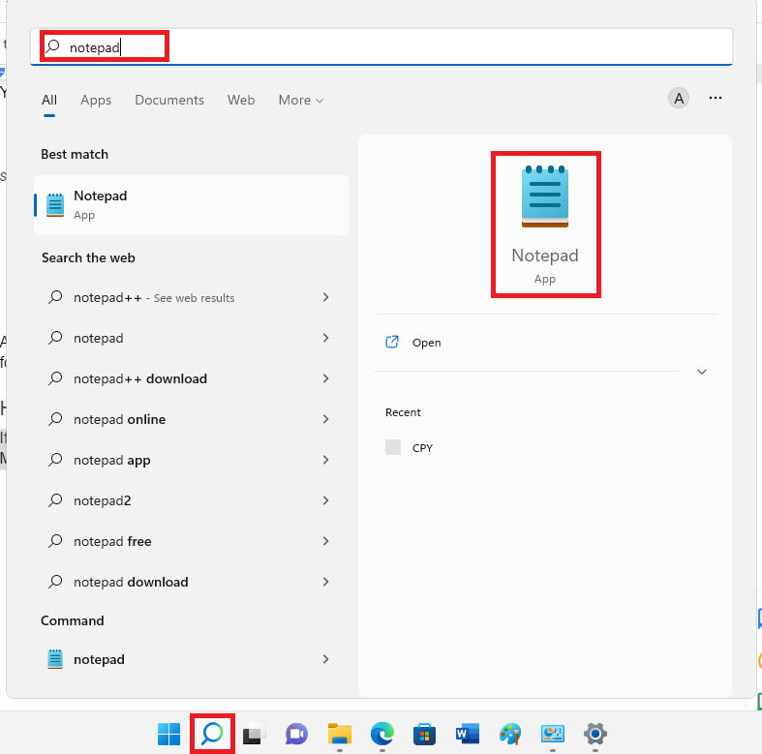Click the Open external-link icon
Screen dimensions: 762x754
392,342
